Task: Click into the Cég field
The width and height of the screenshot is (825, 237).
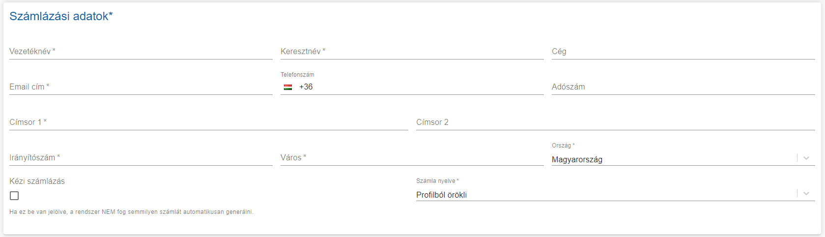Action: coord(683,52)
